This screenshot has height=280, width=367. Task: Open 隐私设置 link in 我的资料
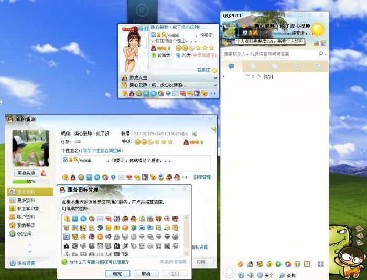coord(200,247)
